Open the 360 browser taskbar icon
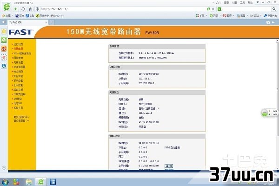Image resolution: width=279 pixels, height=186 pixels. tap(41, 182)
